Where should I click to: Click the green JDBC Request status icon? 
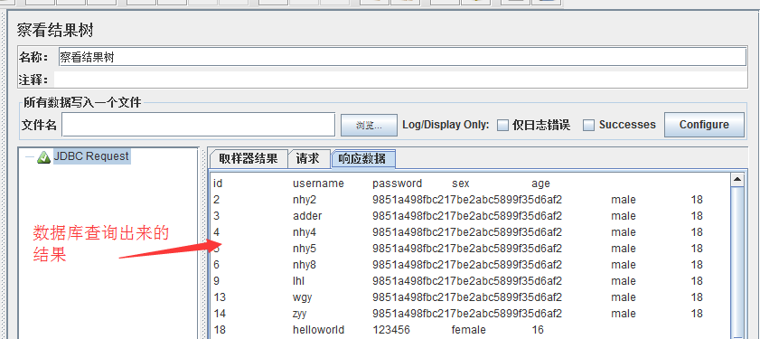[x=43, y=157]
